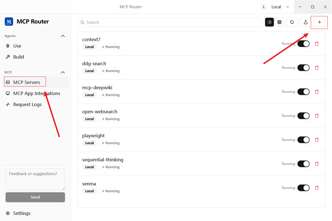Delete the context7 server
This screenshot has height=221, width=332.
coord(317,44)
